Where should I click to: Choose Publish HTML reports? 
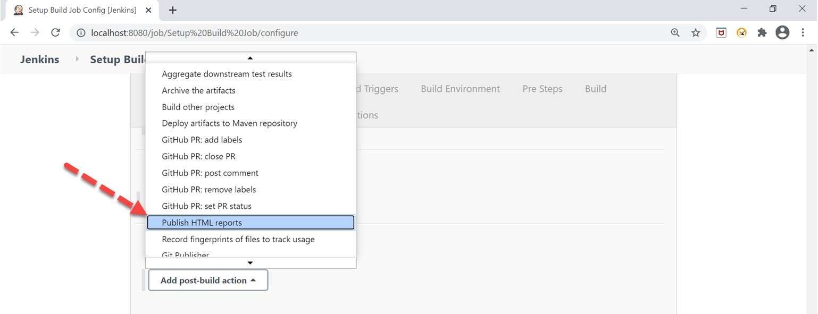coord(250,223)
